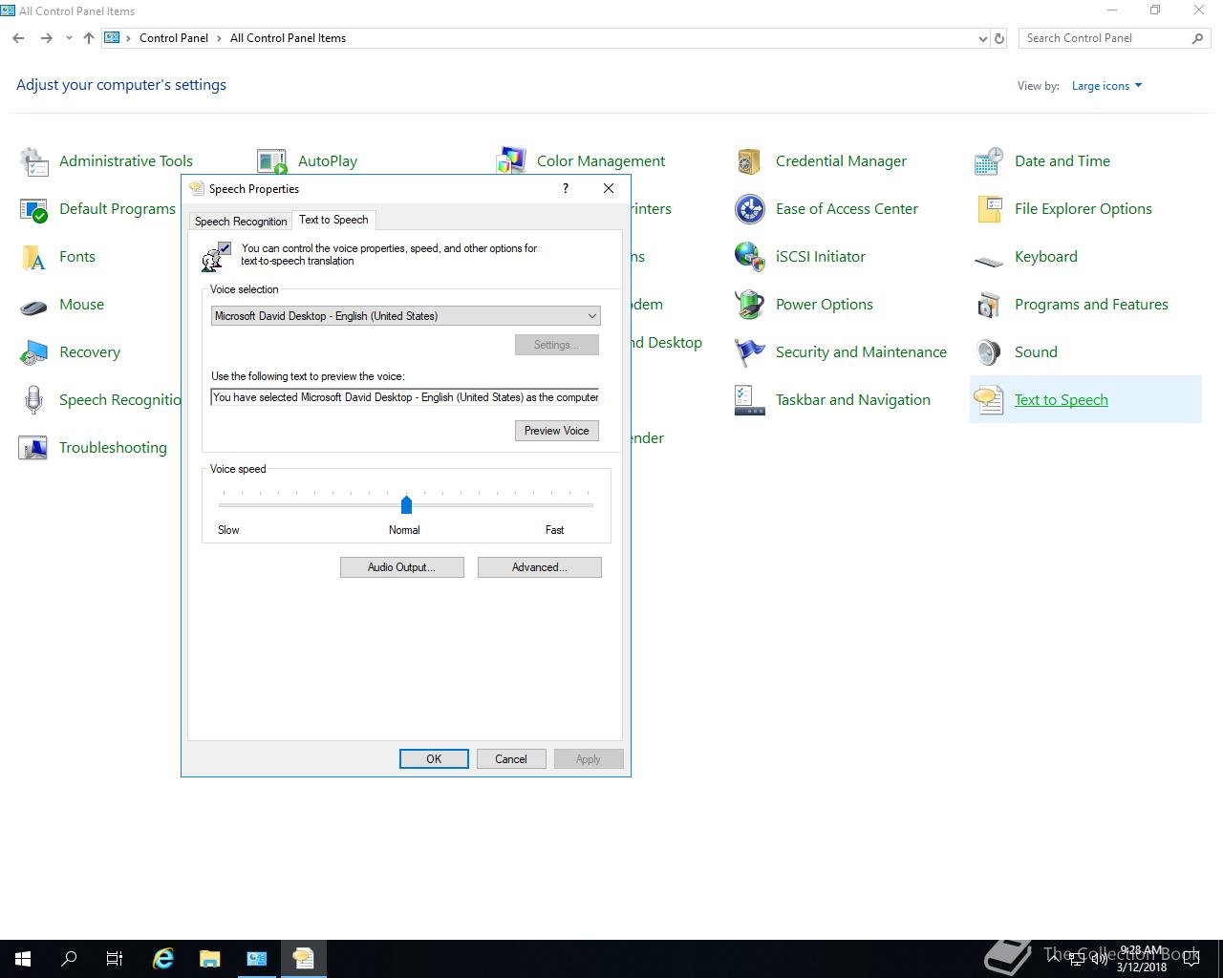1223x978 pixels.
Task: Click the Security and Maintenance flag icon
Action: (x=750, y=352)
